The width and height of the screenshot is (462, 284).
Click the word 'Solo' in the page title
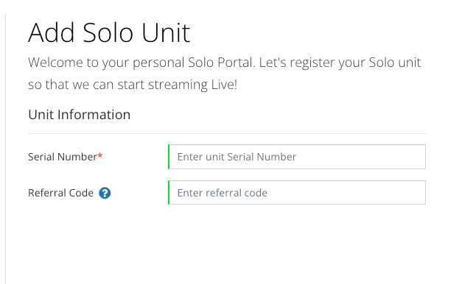pyautogui.click(x=108, y=32)
